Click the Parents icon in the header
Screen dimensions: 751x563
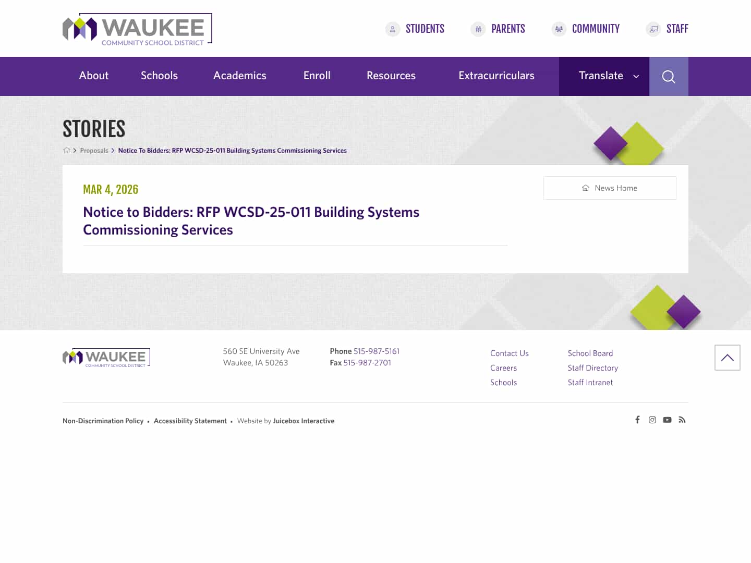point(478,29)
